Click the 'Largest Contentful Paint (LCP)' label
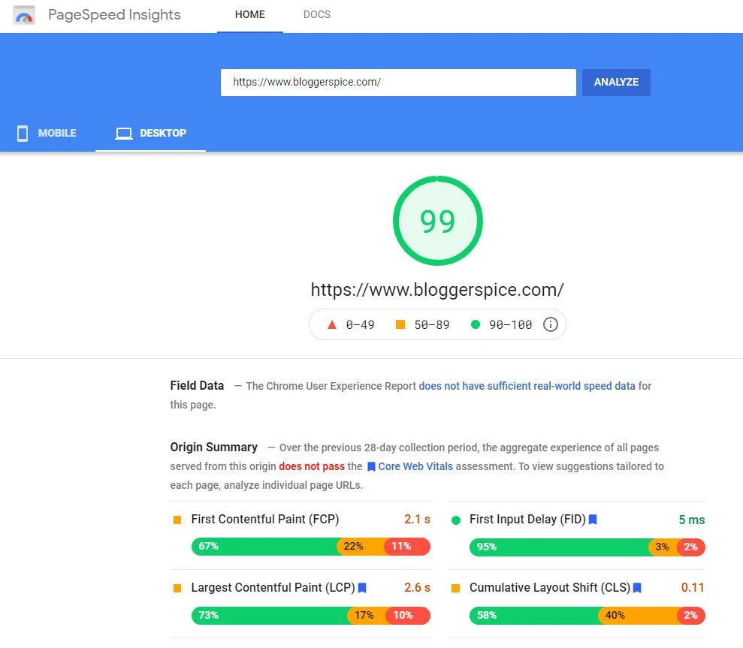This screenshot has height=648, width=743. coord(273,588)
